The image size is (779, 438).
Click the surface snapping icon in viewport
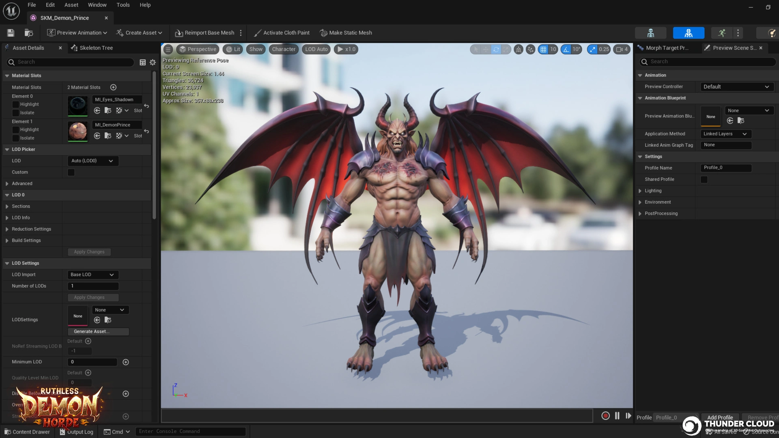(x=530, y=49)
